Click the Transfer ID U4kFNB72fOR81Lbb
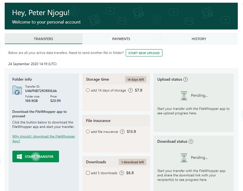This screenshot has height=191, width=243. 41,91
